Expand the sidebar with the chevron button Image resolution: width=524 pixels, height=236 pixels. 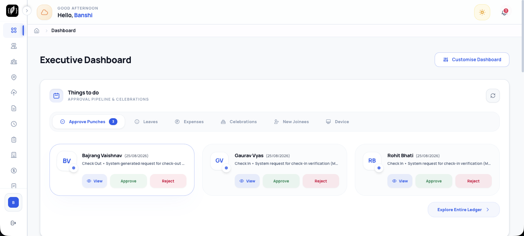27,11
